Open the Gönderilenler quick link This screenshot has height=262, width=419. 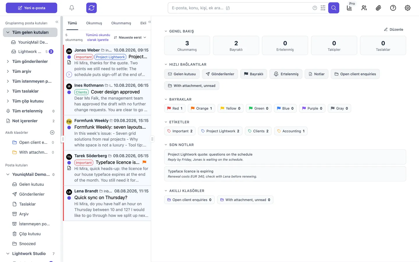click(220, 74)
